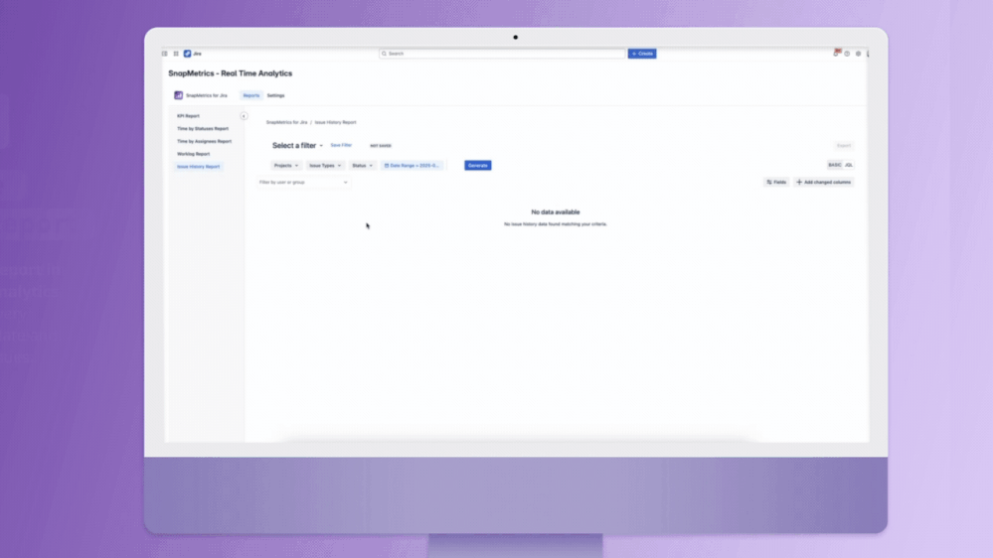Click the SnapMetrics for Jira app logo

(179, 95)
